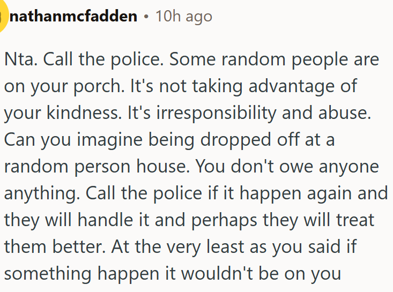Click the words 'them better.'

[55, 247]
